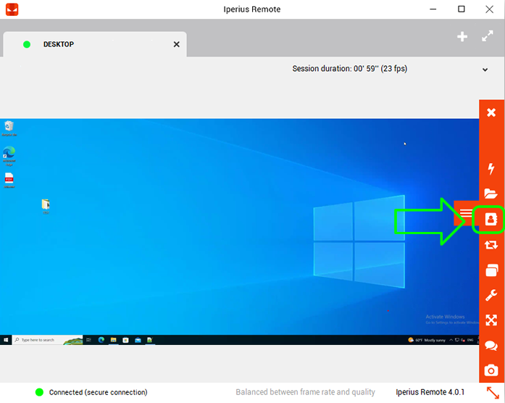Viewport: 505px width, 403px height.
Task: Expand the session info chevron
Action: 485,70
